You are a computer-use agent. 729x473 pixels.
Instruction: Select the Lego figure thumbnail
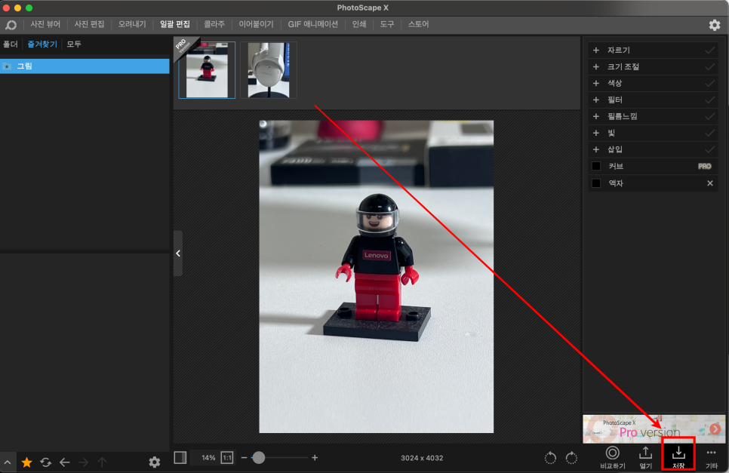[207, 70]
